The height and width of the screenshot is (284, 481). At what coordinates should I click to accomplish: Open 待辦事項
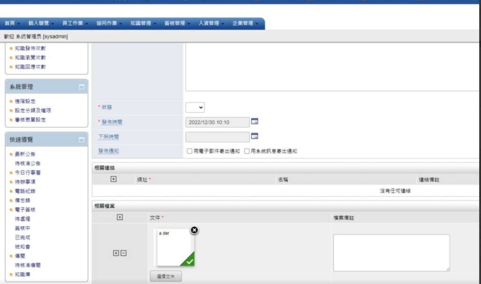tap(25, 182)
